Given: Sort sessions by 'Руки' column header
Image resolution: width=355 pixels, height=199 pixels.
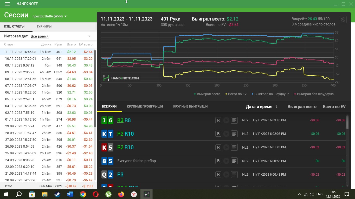Looking at the screenshot, I should (x=58, y=44).
